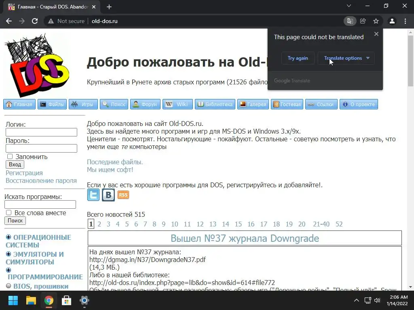Open the VK social icon link

[108, 195]
